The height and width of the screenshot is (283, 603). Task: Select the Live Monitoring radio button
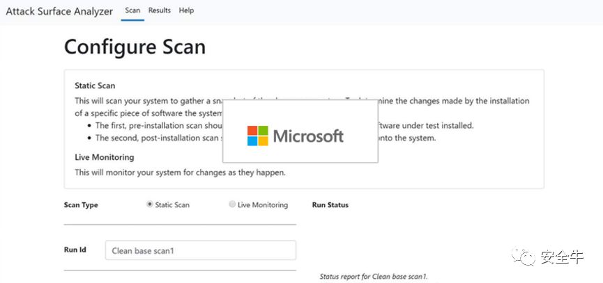coord(232,204)
